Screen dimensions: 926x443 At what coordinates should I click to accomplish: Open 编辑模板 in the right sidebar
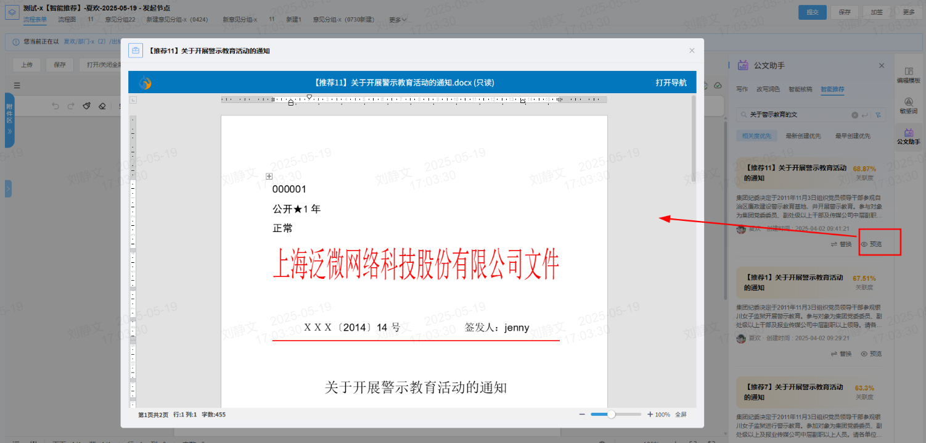908,75
